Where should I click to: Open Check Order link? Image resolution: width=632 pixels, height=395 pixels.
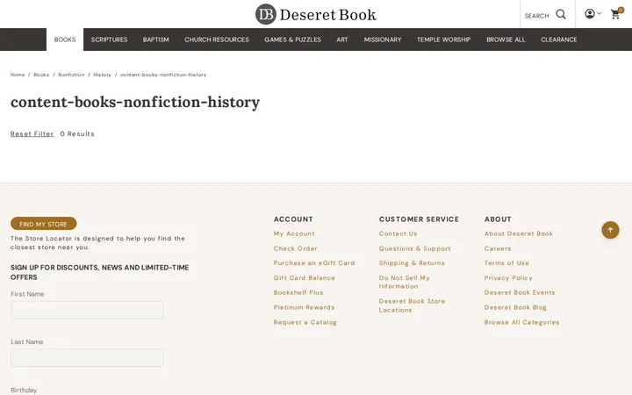click(296, 248)
